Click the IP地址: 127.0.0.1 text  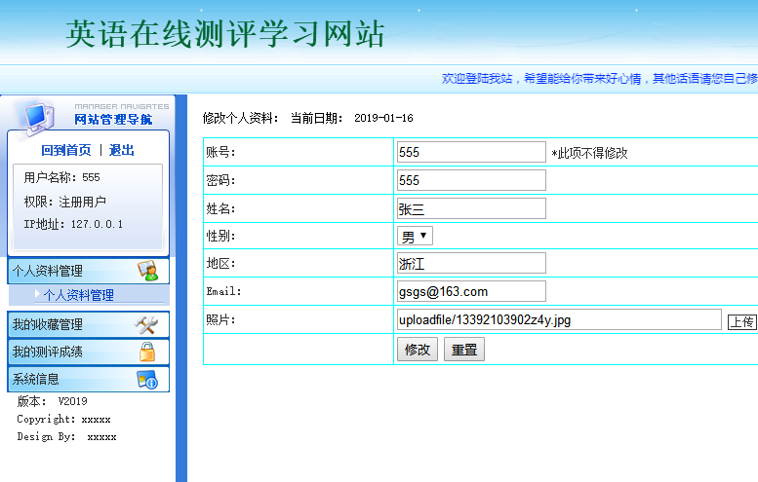[x=73, y=224]
